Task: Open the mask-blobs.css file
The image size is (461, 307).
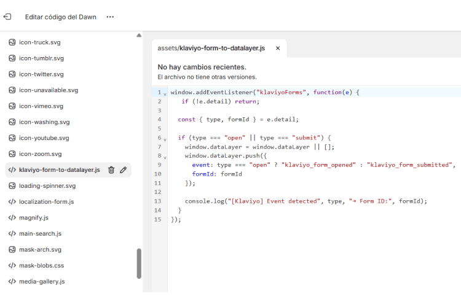Action: pos(41,265)
